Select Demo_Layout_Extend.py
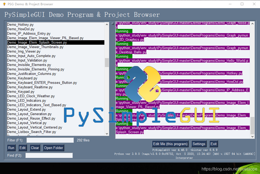This screenshot has width=260, height=174. 56,110
